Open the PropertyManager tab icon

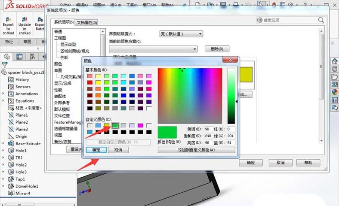pos(19,57)
